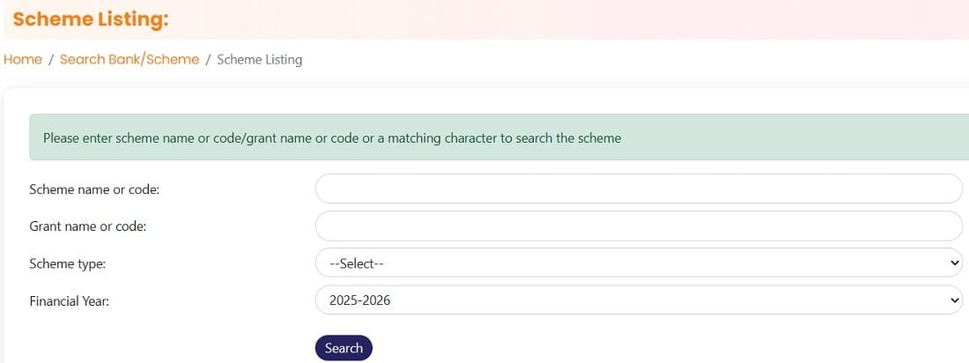Go to Home via breadcrumb
969x363 pixels.
coord(23,60)
